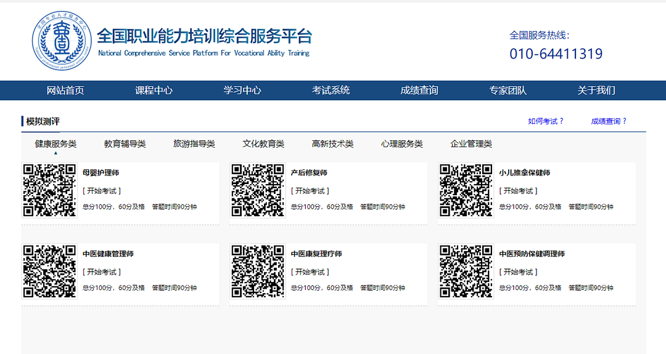Visit 专家团队 page from navigation

[508, 91]
